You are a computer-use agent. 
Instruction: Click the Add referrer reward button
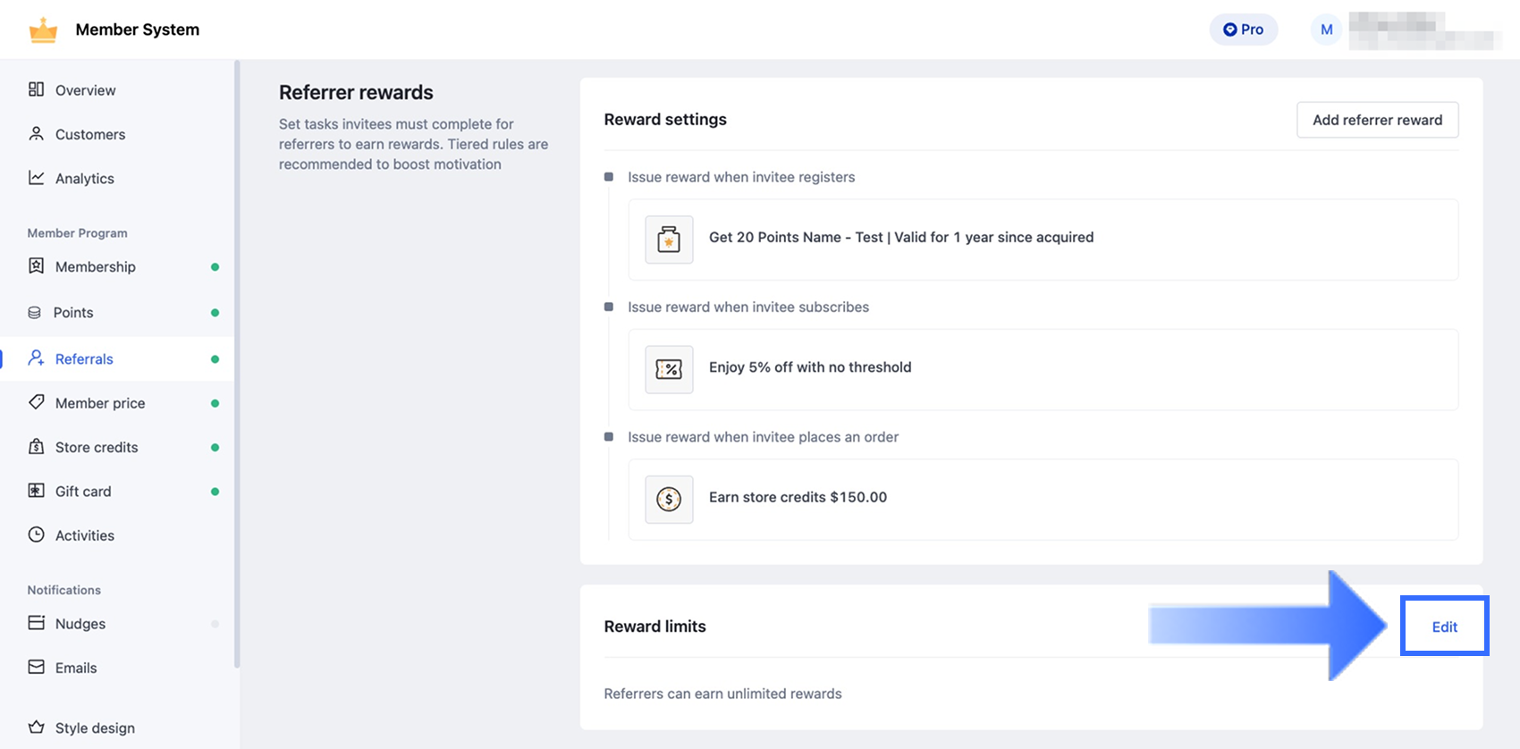coord(1377,120)
